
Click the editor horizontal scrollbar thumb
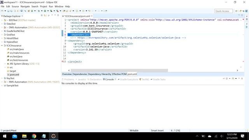[x=119, y=70]
